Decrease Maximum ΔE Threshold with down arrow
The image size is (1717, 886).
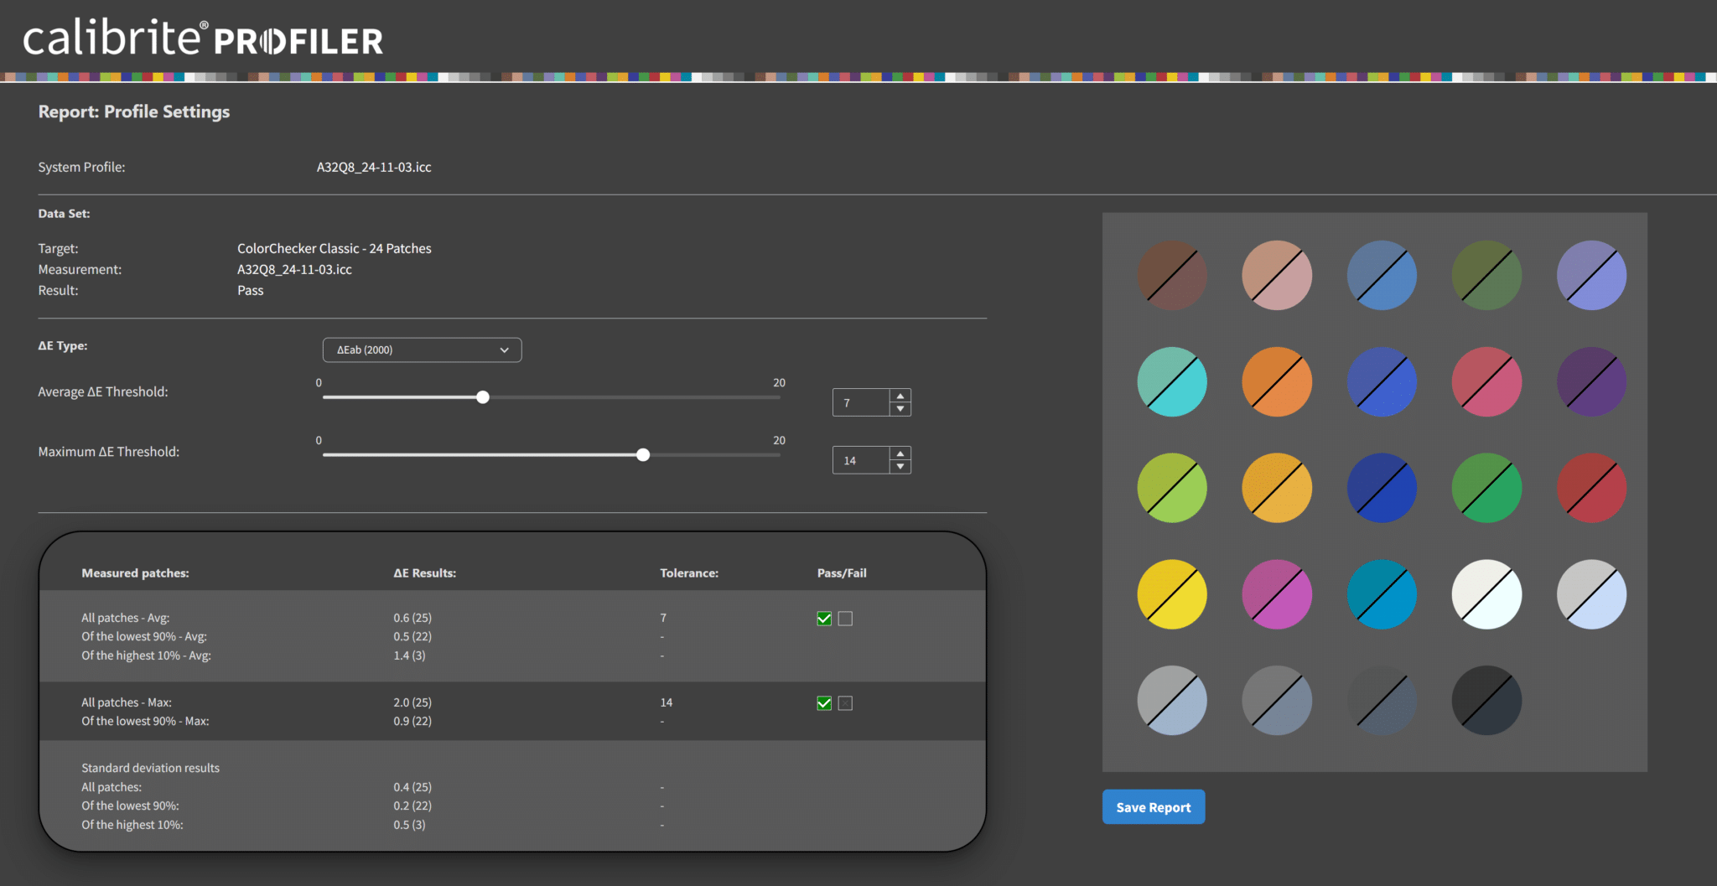click(x=900, y=467)
